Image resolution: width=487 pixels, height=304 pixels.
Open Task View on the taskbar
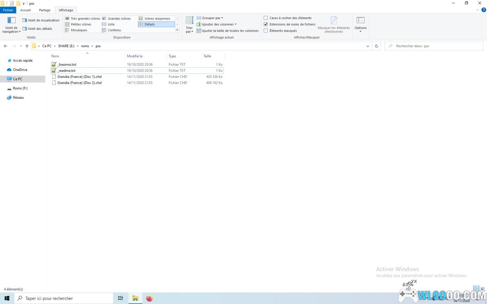click(120, 298)
